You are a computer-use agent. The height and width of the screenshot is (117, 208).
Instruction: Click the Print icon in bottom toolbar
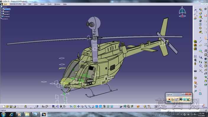click(14, 107)
